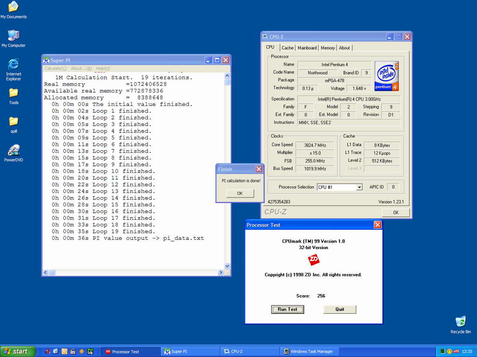The image size is (477, 357).
Task: Click the FSB value 255.0 MHz
Action: click(x=315, y=161)
